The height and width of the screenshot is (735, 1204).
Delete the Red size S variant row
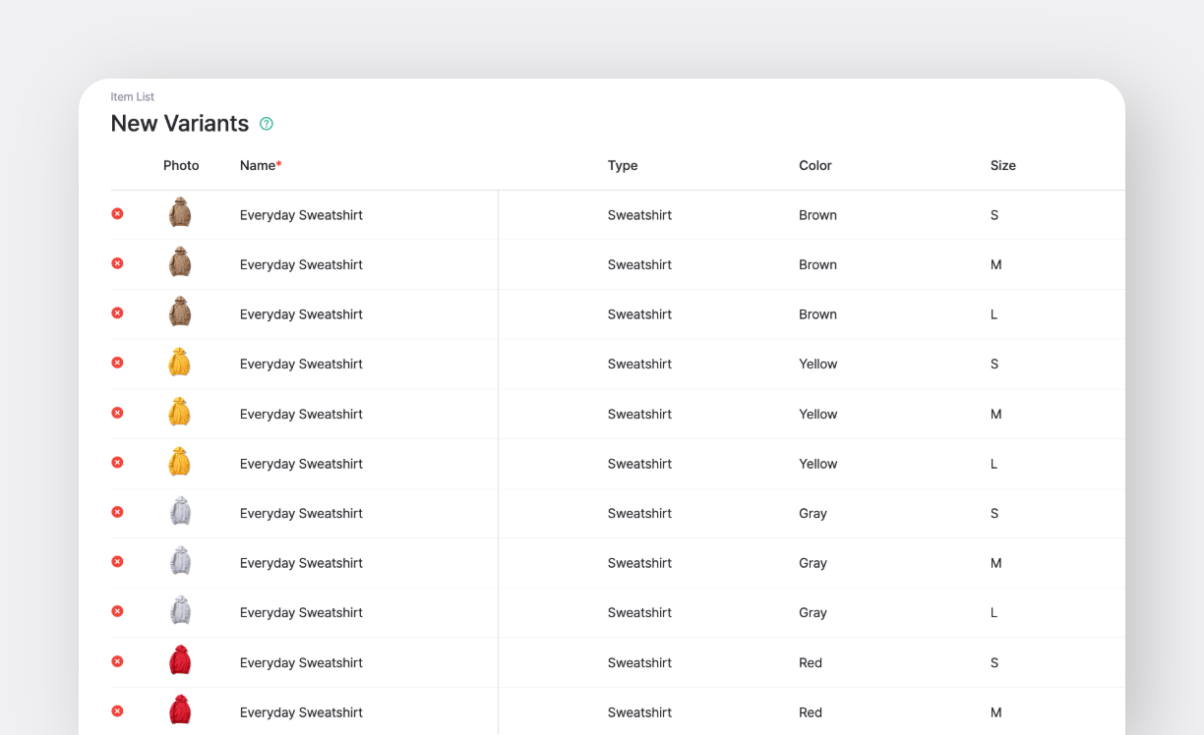(117, 661)
